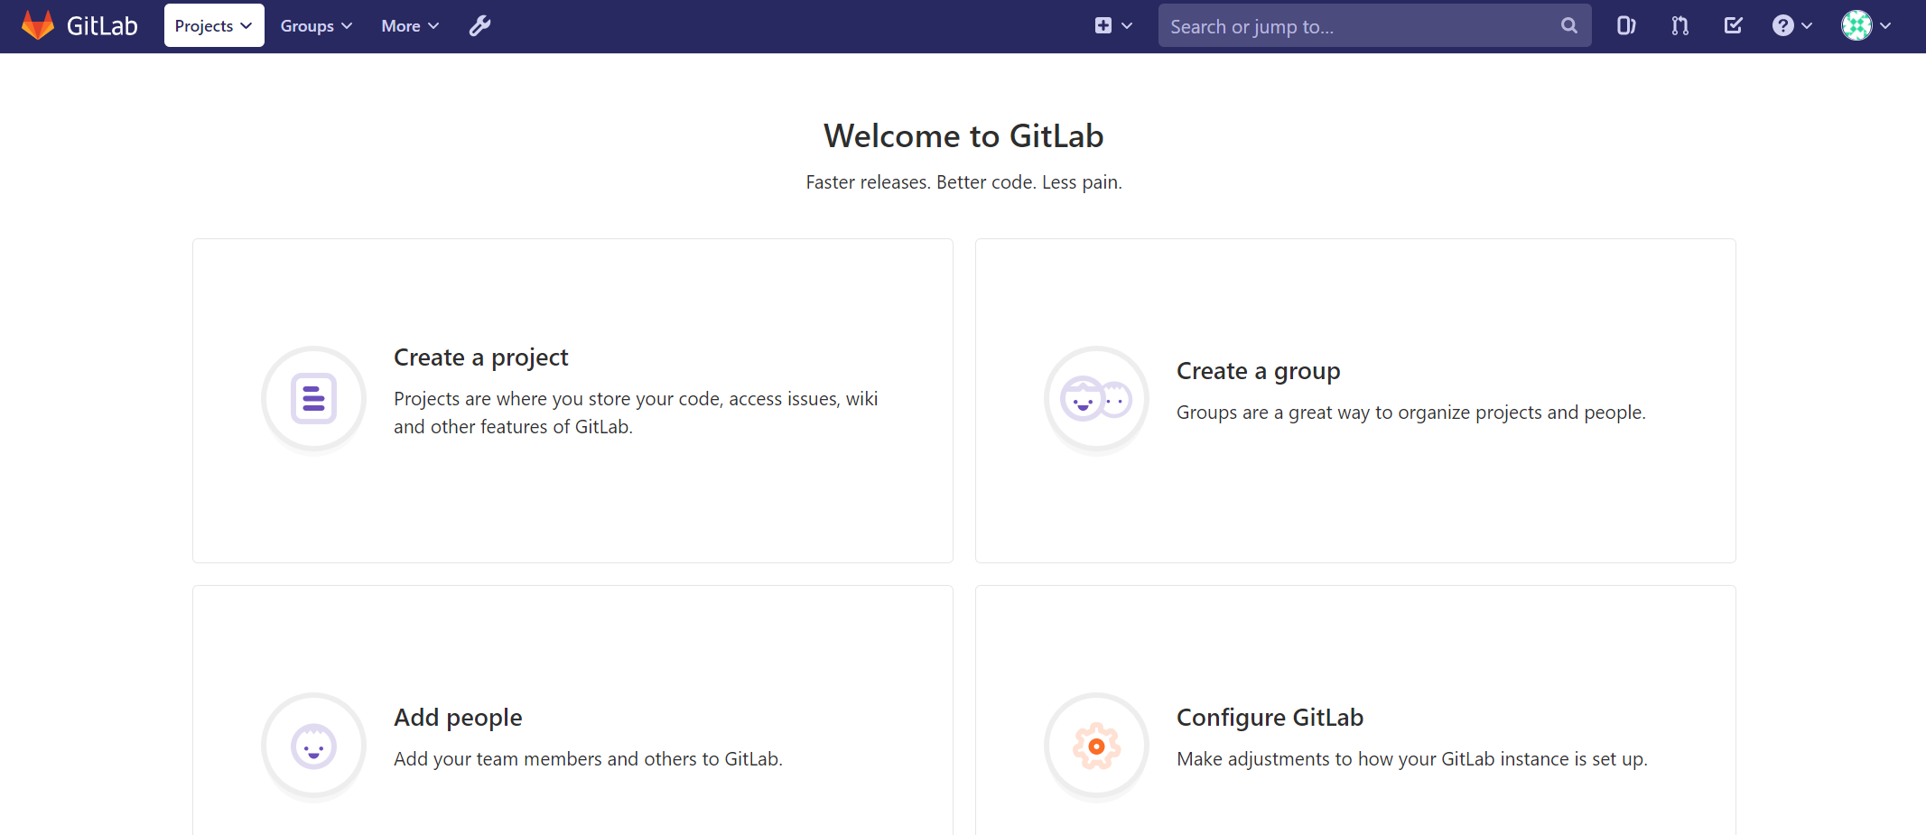
Task: Click 'Faster releases. Better code.' tagline
Action: [x=963, y=182]
